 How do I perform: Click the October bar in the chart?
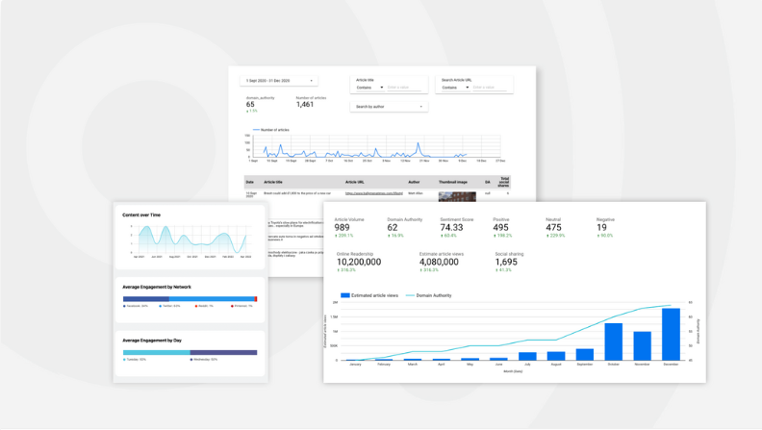click(613, 341)
